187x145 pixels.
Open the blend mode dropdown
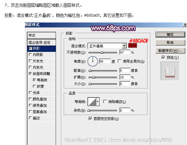pos(124,46)
